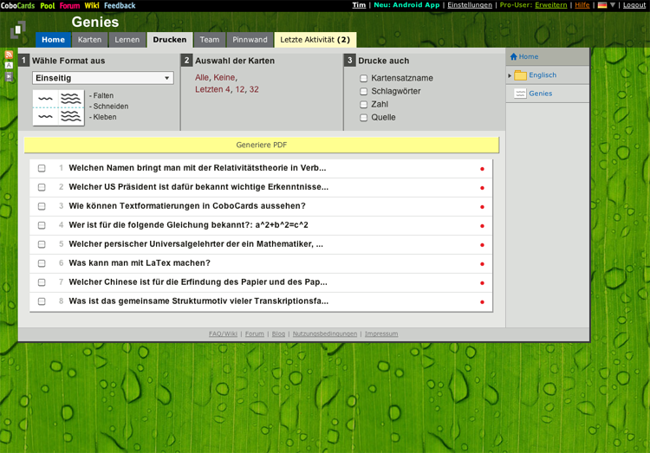Click the orange RSS feed icon
Image resolution: width=650 pixels, height=453 pixels.
[x=9, y=55]
